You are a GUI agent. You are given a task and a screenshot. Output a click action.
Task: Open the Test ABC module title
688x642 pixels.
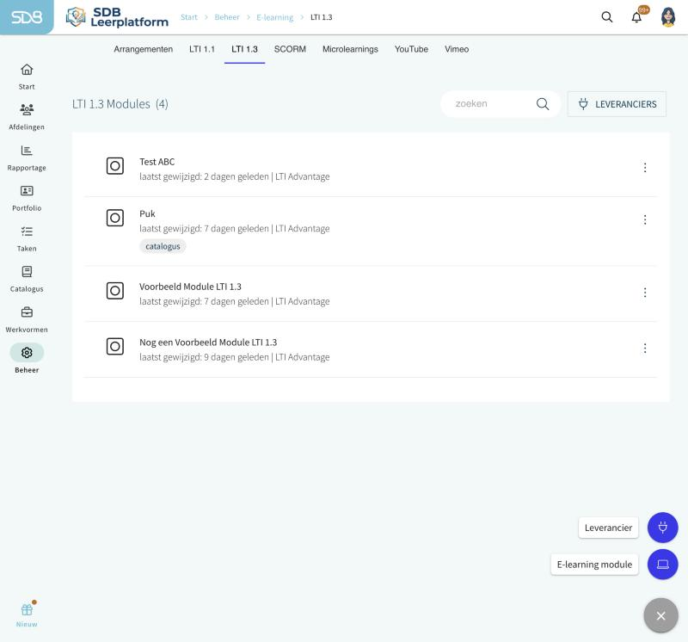(157, 162)
